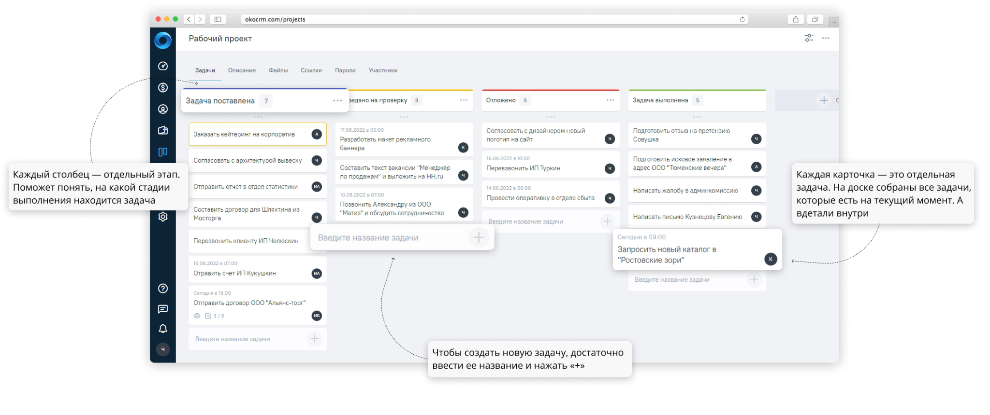This screenshot has height=415, width=990.
Task: Click new task plus under Передано на проверку
Action: pos(479,237)
